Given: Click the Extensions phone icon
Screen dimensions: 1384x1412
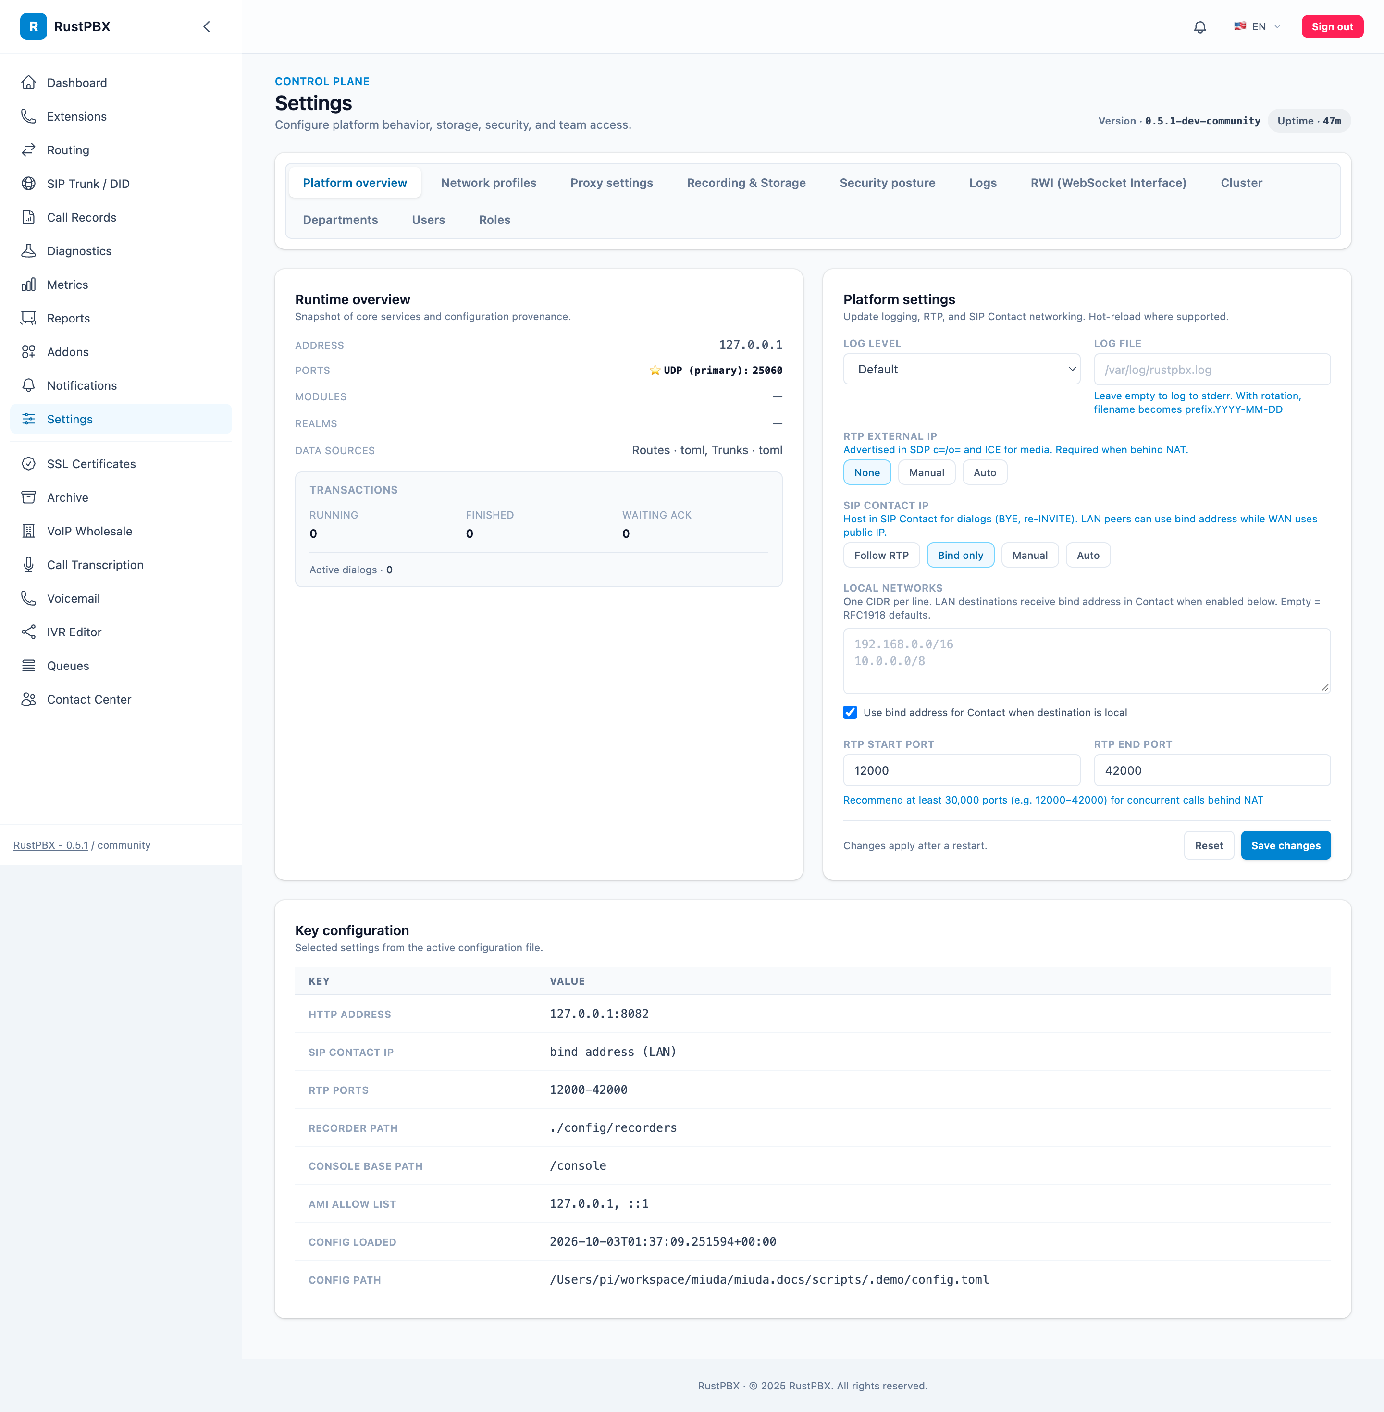Looking at the screenshot, I should point(28,116).
